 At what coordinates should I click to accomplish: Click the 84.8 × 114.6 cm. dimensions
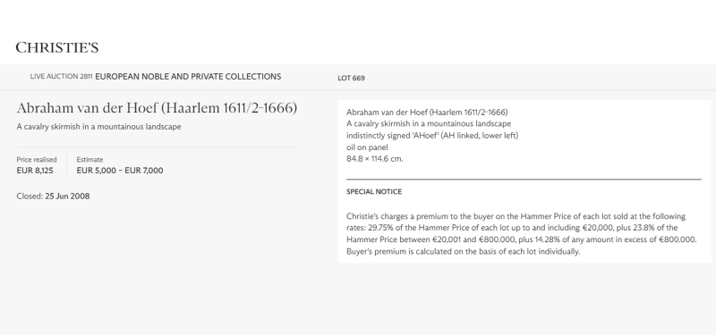(x=374, y=159)
